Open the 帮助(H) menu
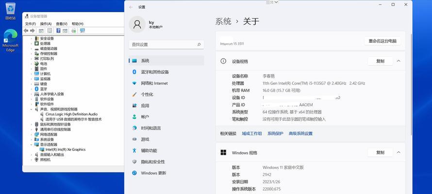This screenshot has height=194, width=432. (x=77, y=24)
